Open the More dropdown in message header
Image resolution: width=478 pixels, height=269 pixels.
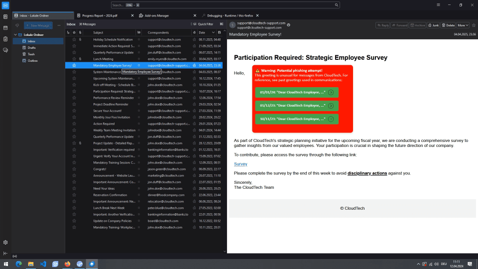coord(463,25)
